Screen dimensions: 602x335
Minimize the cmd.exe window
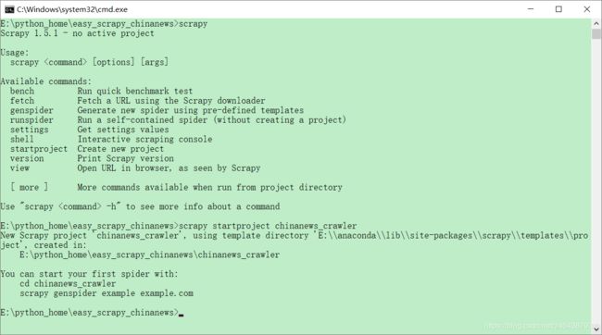tap(531, 9)
